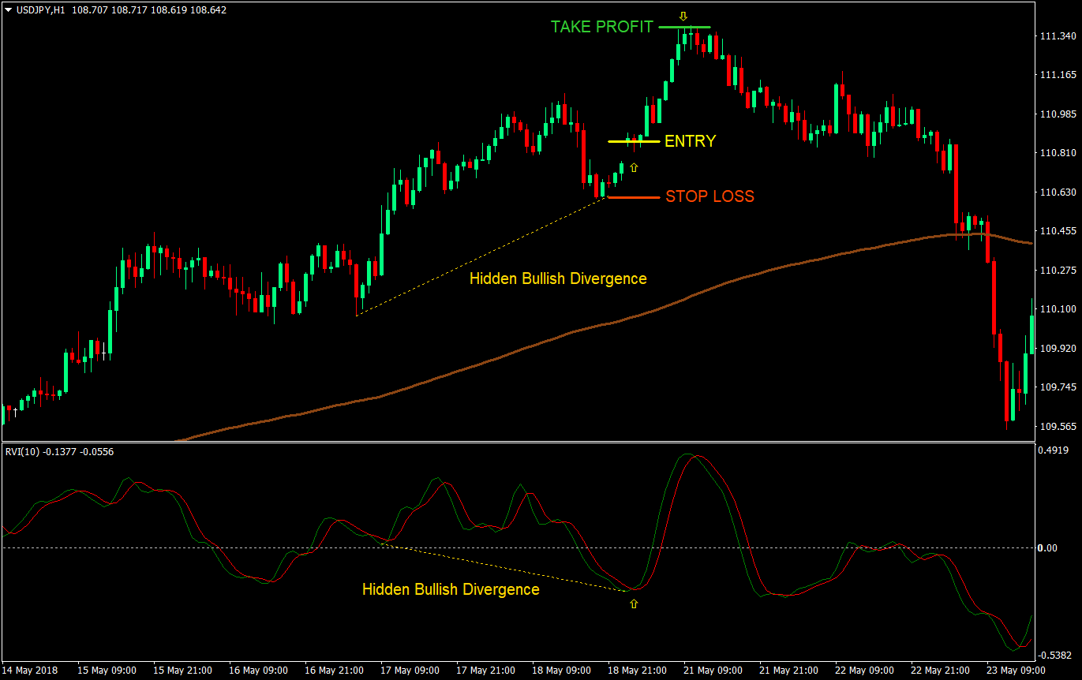
Task: Expand the chart symbol dropdown arrow beside USDJPY,H1
Action: click(8, 10)
